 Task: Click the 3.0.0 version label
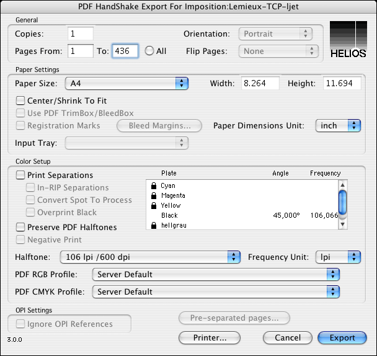coord(14,340)
